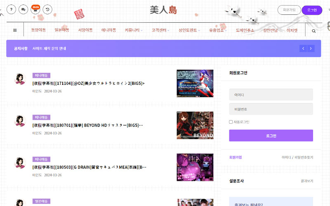Open the 도메인주소 menu item
Viewport: 330px width, 206px height.
click(245, 30)
